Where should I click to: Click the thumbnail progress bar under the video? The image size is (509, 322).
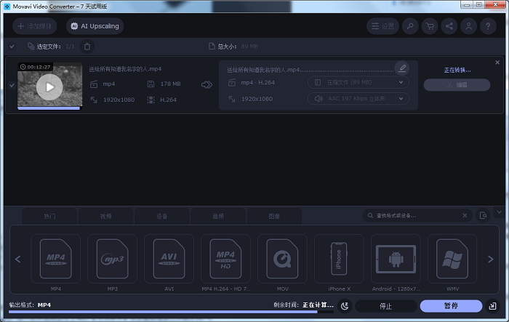(49, 108)
